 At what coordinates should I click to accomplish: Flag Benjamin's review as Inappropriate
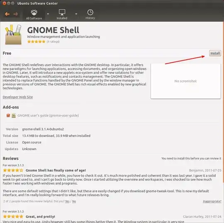[x=212, y=201]
